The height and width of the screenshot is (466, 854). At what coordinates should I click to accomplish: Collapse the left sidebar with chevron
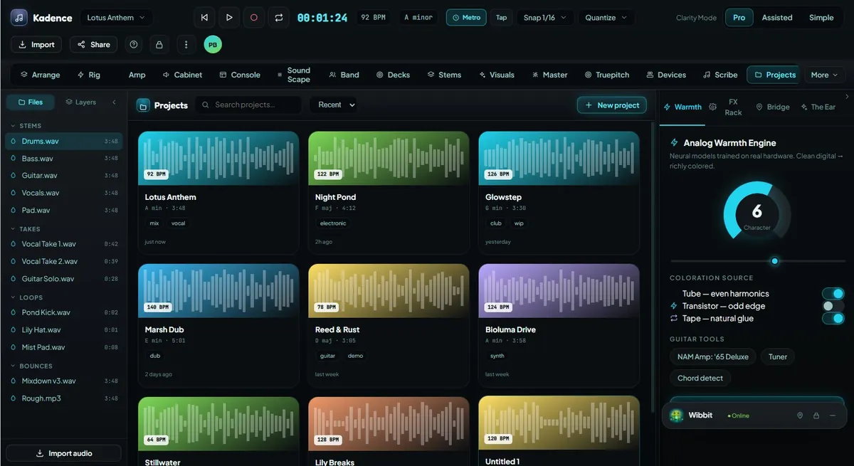[114, 102]
